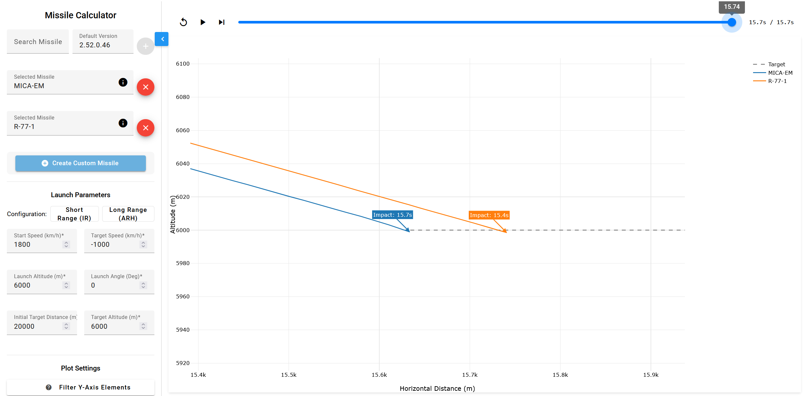Select Short Range (IR) configuration
Viewport: 804px width, 396px height.
(x=74, y=214)
